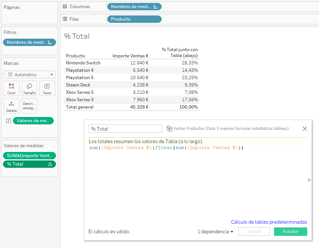Viewport: 319px width, 248px height.
Task: Click the Filas shelf icon
Action: pos(65,19)
